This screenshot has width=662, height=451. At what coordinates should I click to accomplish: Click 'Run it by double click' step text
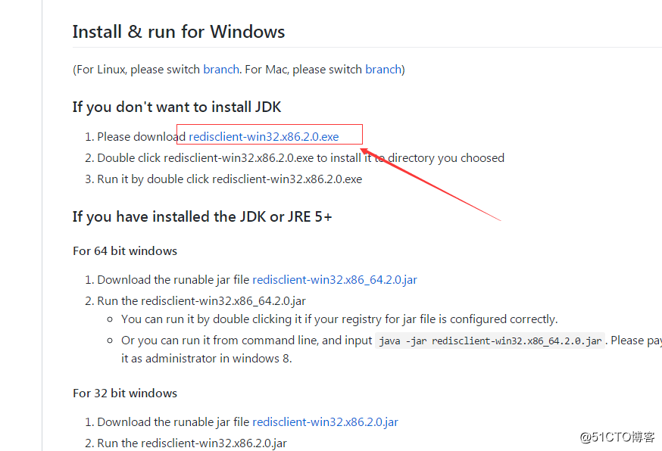tap(230, 179)
